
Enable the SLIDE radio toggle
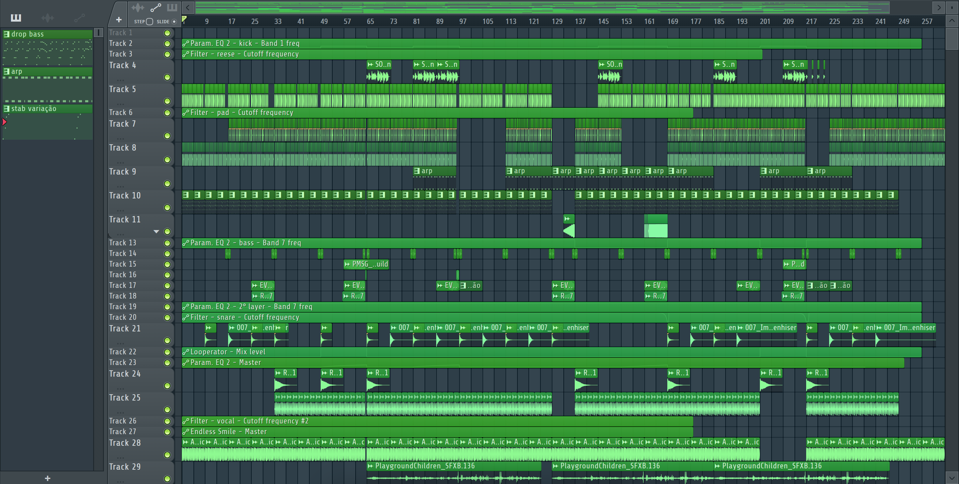174,22
